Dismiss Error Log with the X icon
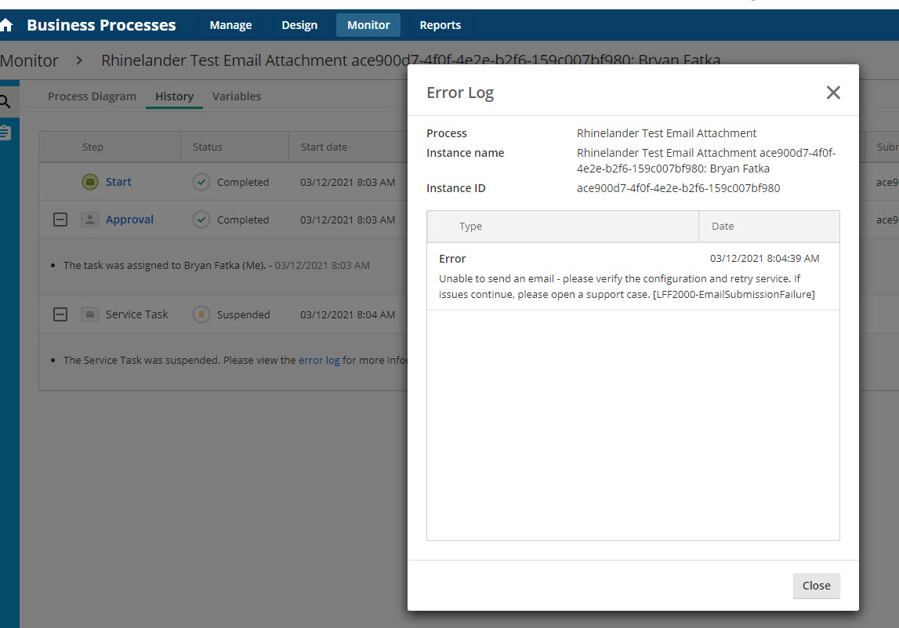Image resolution: width=899 pixels, height=628 pixels. coord(832,93)
